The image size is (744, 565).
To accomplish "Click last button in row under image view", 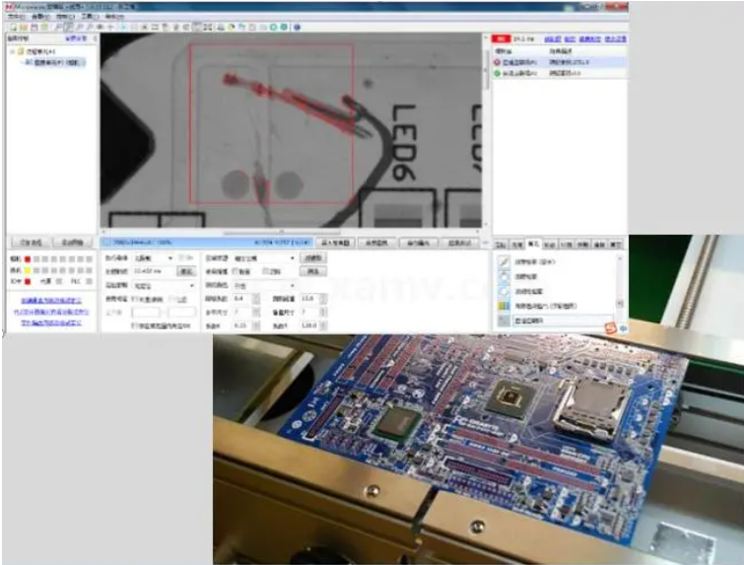I will (460, 243).
